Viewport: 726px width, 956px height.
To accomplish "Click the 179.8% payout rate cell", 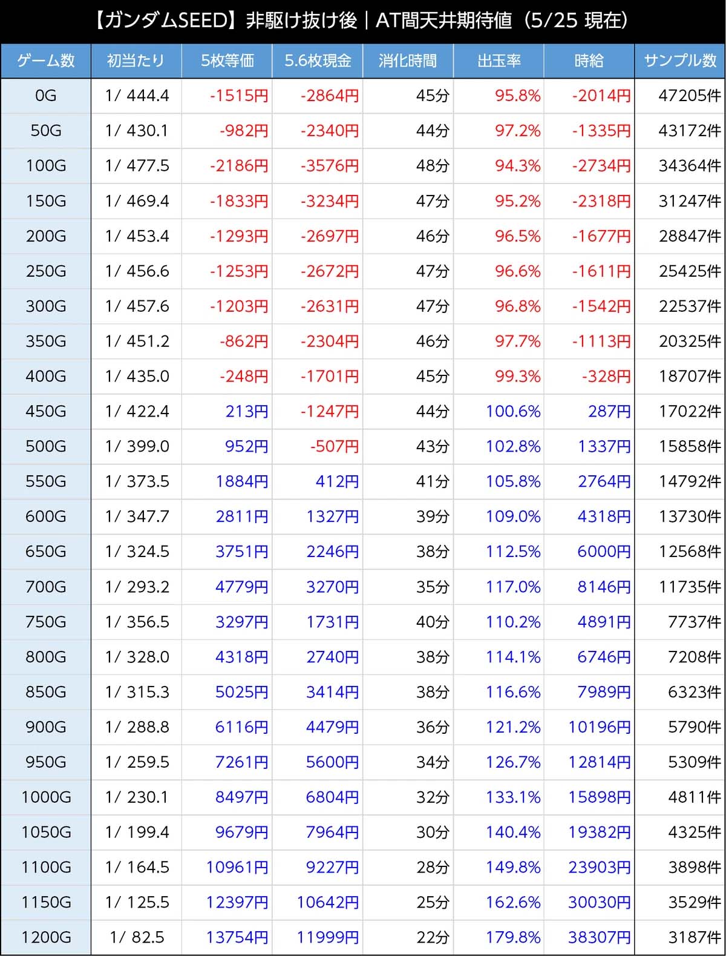I will [513, 938].
